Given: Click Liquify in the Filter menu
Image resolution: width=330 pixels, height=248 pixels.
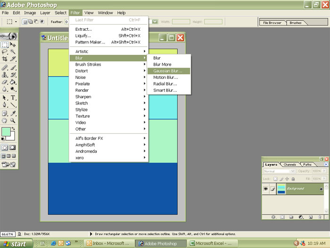Looking at the screenshot, I should click(x=109, y=35).
